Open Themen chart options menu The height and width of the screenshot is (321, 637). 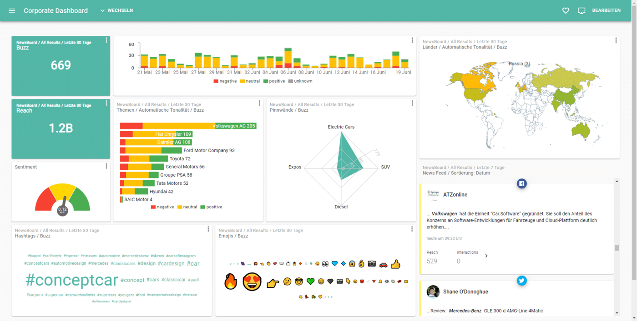(x=259, y=103)
